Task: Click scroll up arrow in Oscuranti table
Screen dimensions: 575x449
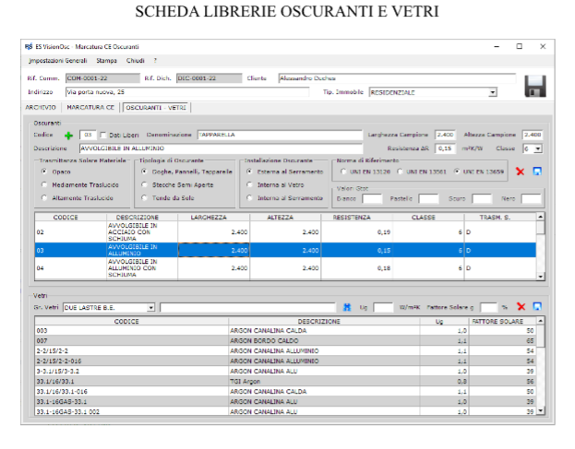Action: [x=540, y=217]
